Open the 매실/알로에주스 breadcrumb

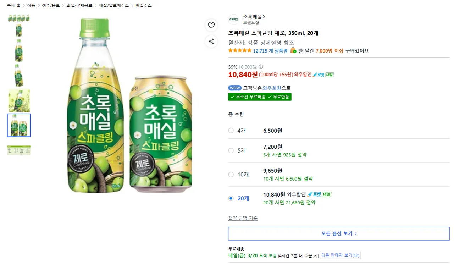pos(114,6)
